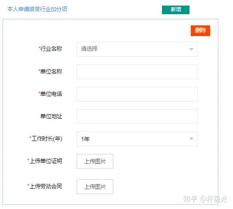Screen dimensions: 233x209
Task: Upload image for 上传单位证明
Action: [95, 161]
